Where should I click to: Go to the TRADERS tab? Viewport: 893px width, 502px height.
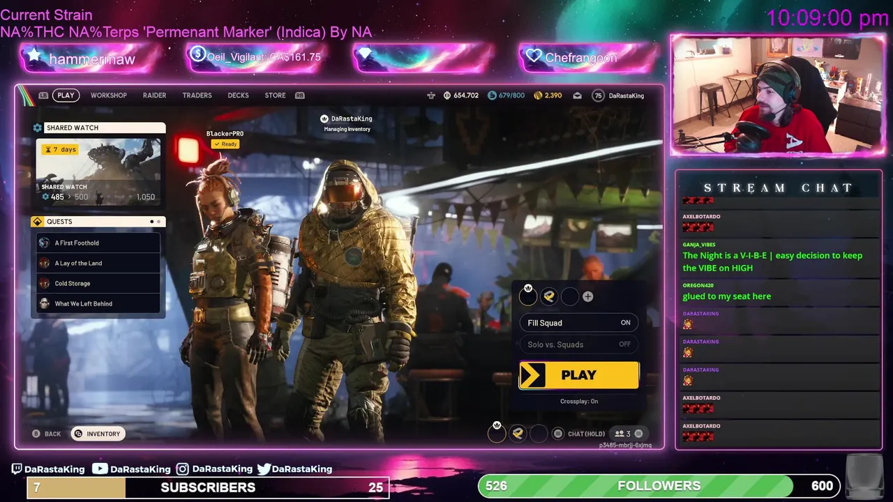(x=197, y=96)
